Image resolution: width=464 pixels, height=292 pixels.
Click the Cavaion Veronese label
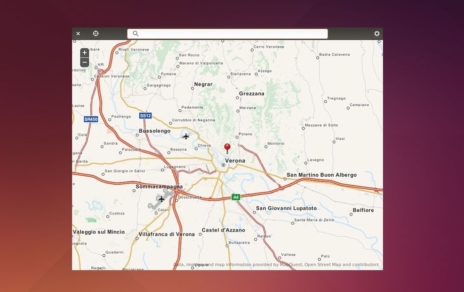click(111, 76)
